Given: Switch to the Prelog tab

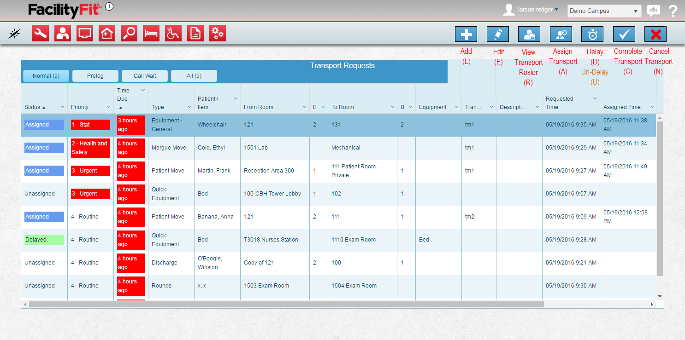Looking at the screenshot, I should point(95,76).
